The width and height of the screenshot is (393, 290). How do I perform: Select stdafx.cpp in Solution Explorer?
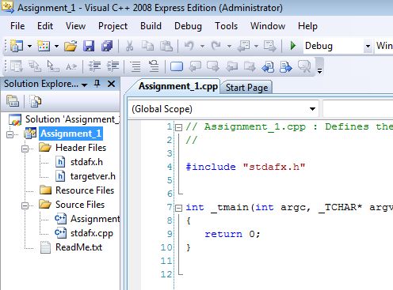[x=92, y=233]
